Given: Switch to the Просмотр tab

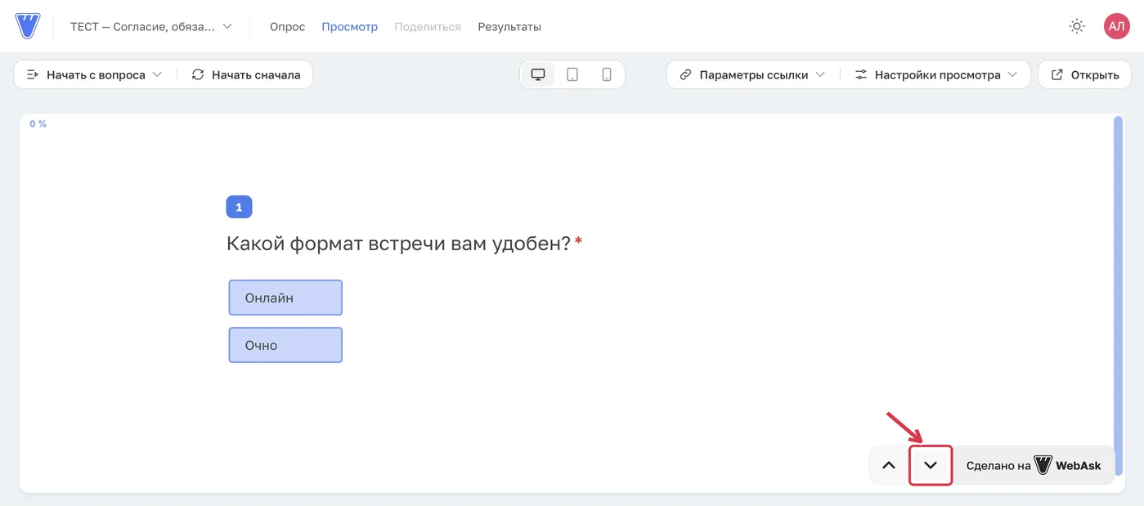Looking at the screenshot, I should [x=349, y=27].
